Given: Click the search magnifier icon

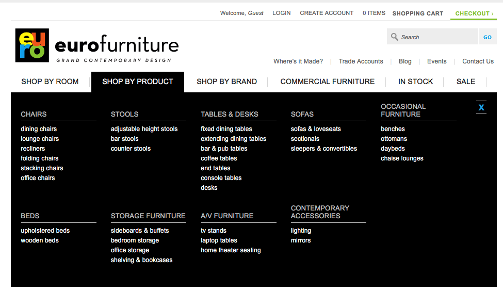Looking at the screenshot, I should (394, 37).
